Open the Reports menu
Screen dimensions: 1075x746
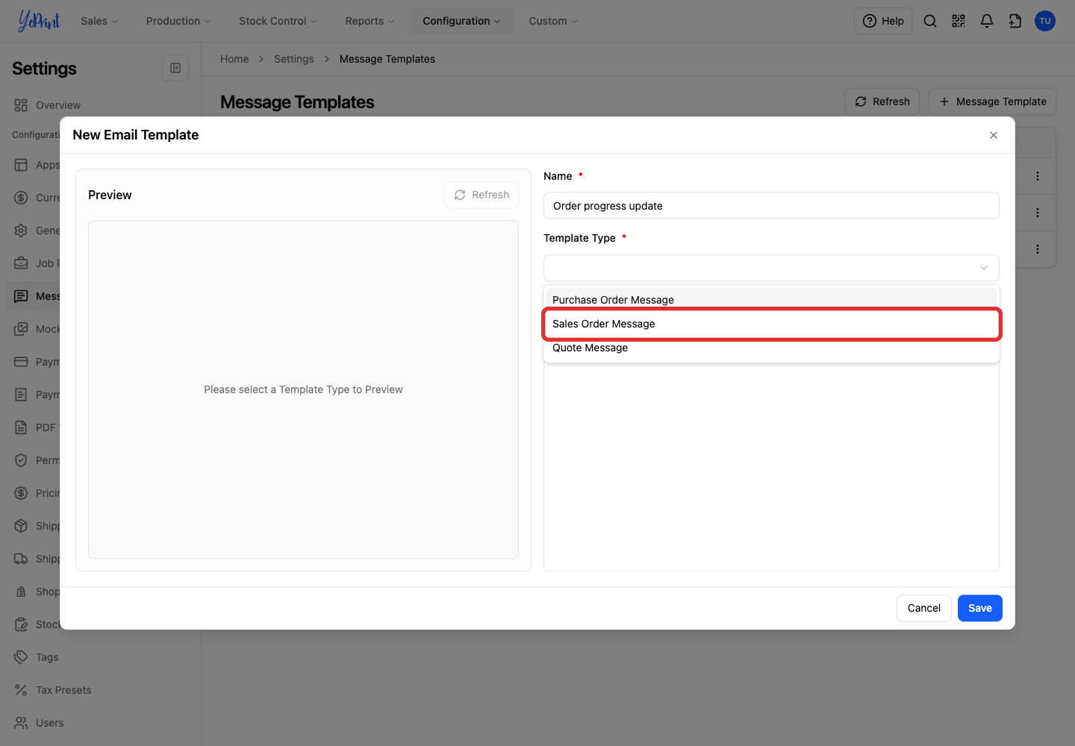point(370,21)
